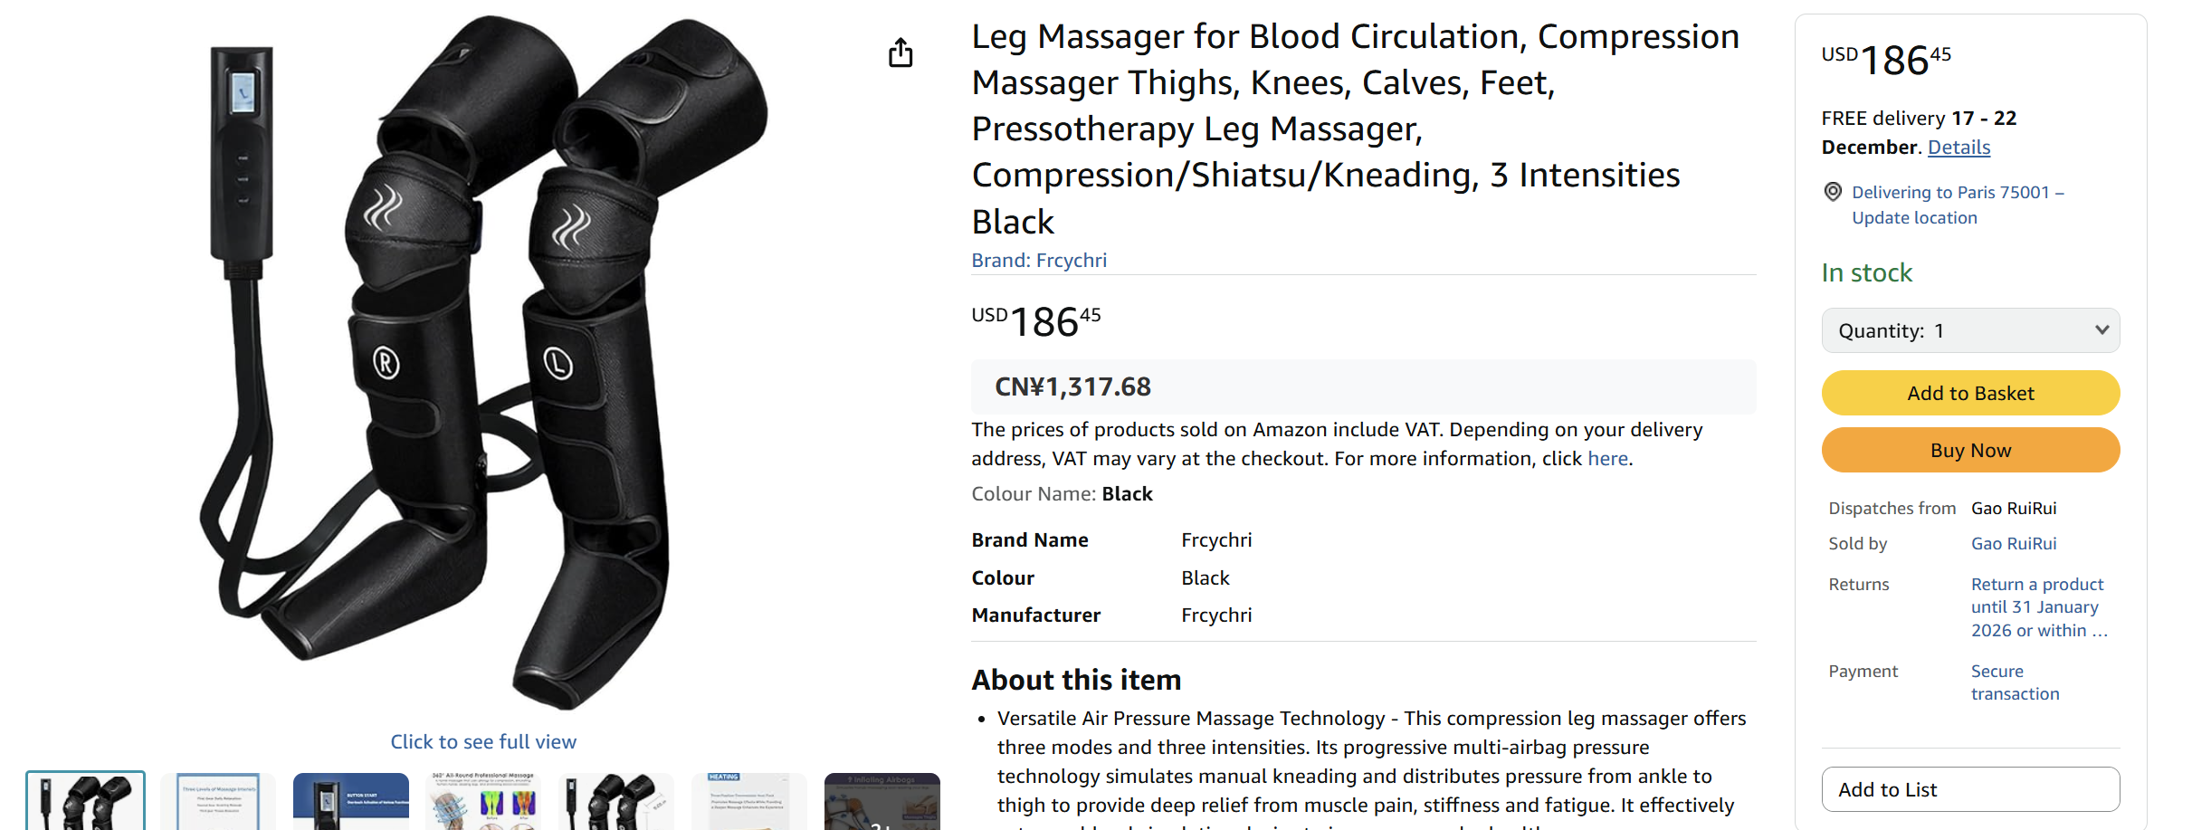Select the 360° massage coverage thumbnail
Image resolution: width=2192 pixels, height=830 pixels.
point(483,801)
